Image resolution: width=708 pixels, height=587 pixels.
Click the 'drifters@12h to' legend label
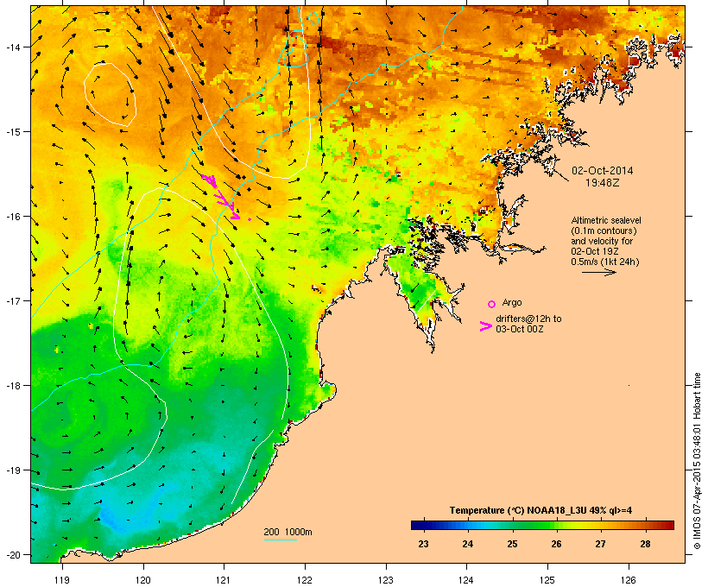(528, 319)
